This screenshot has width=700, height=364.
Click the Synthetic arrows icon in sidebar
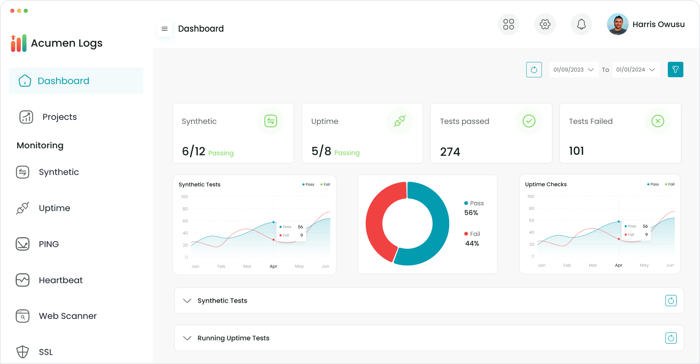click(22, 172)
